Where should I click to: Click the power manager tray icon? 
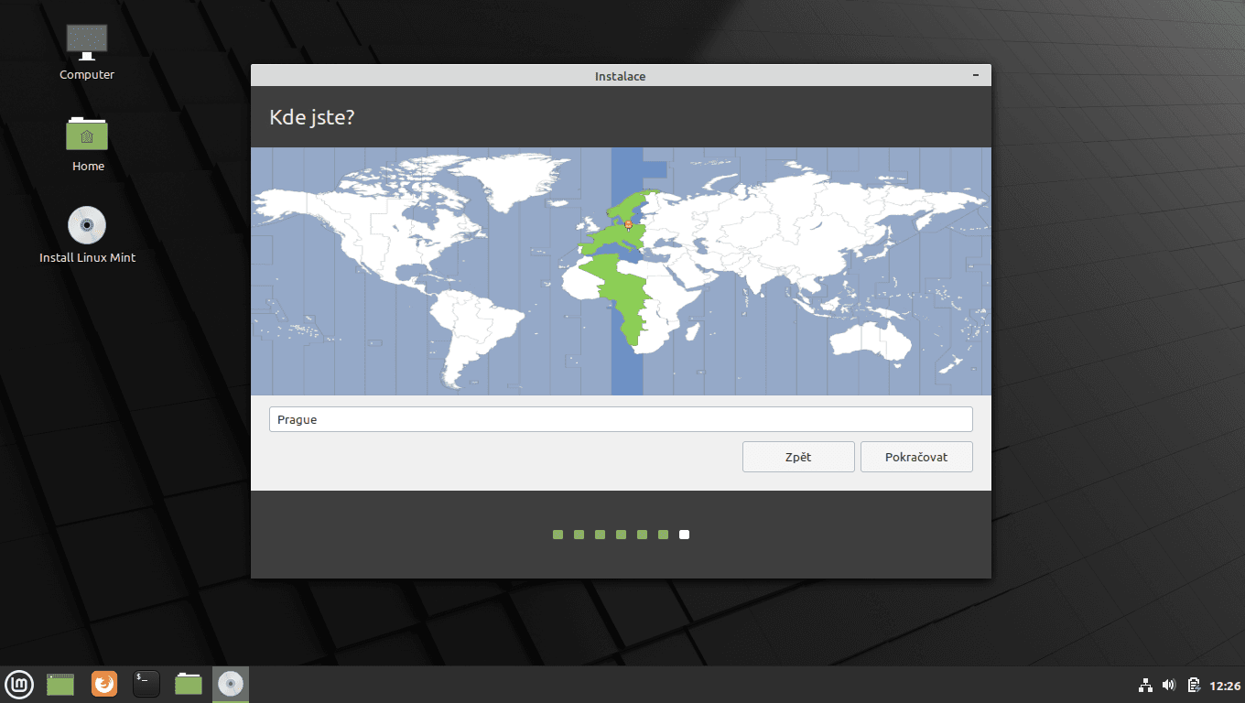pos(1193,684)
